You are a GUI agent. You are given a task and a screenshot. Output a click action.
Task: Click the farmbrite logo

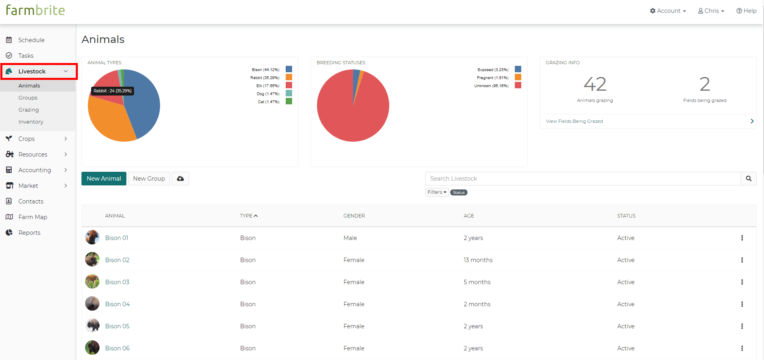(x=35, y=10)
